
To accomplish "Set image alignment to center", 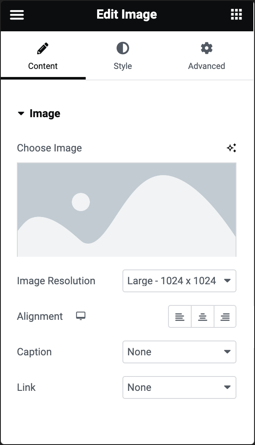I will click(203, 316).
